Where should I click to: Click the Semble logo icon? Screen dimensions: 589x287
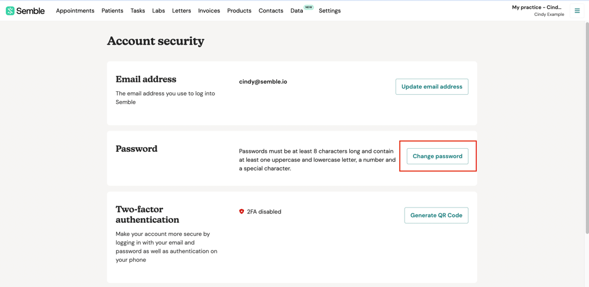(x=10, y=11)
